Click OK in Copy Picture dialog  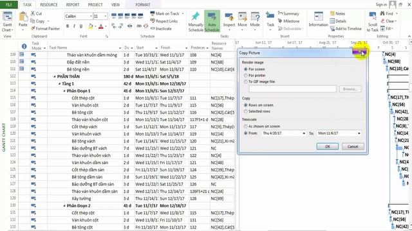(328, 146)
